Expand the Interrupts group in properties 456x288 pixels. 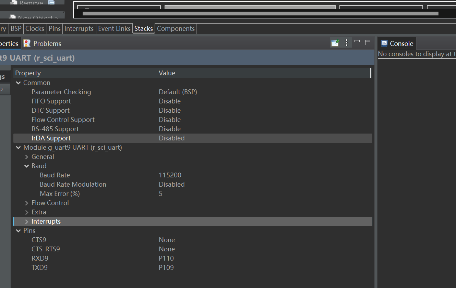pyautogui.click(x=27, y=222)
